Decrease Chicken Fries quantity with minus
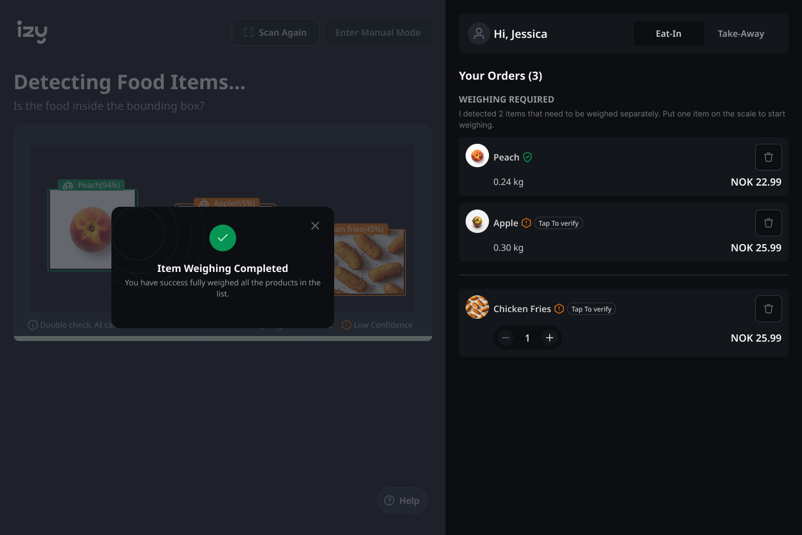 point(506,338)
